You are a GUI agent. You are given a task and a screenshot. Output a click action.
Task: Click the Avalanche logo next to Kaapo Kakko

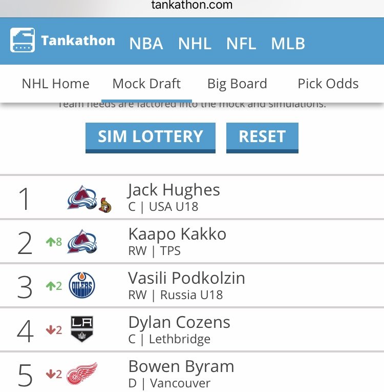coord(82,242)
